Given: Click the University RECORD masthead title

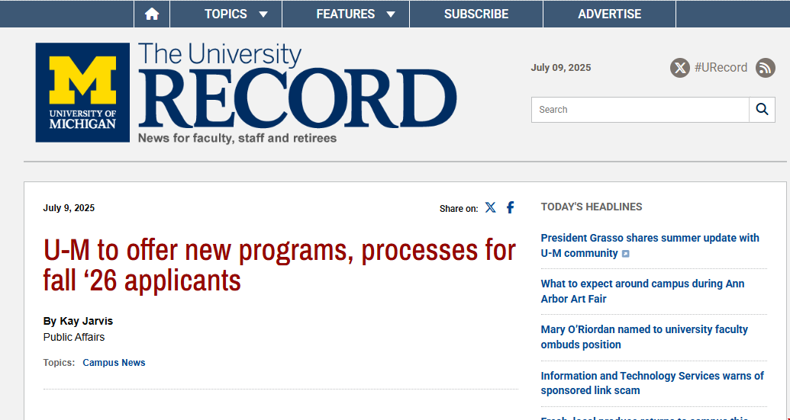Looking at the screenshot, I should click(296, 91).
